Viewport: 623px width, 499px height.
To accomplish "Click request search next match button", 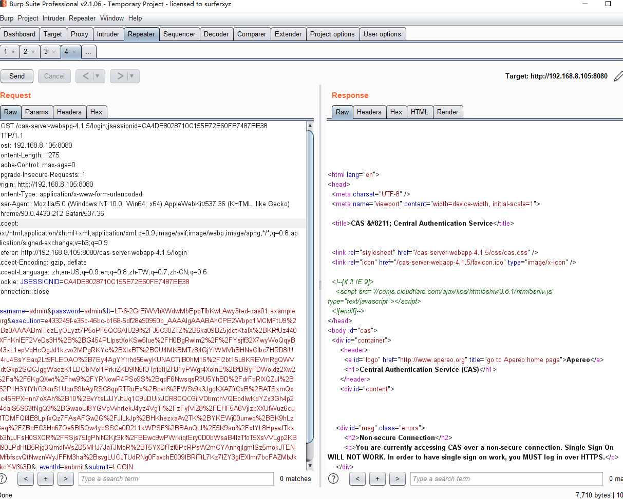I will [65, 478].
